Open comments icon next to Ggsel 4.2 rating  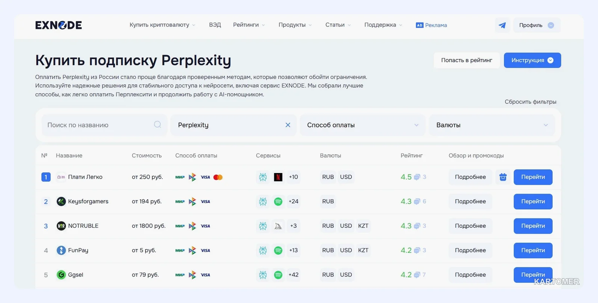tap(417, 275)
